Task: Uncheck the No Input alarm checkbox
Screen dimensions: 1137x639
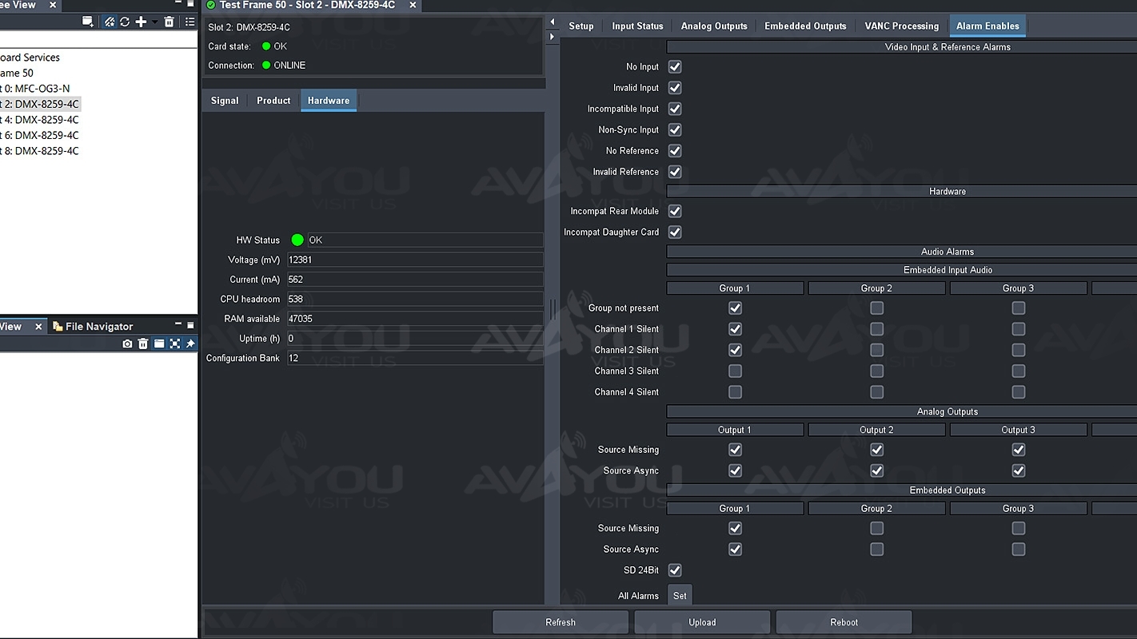Action: [x=675, y=67]
